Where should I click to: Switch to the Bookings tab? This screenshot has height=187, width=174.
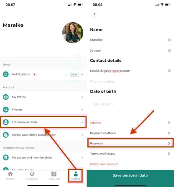pos(54,176)
